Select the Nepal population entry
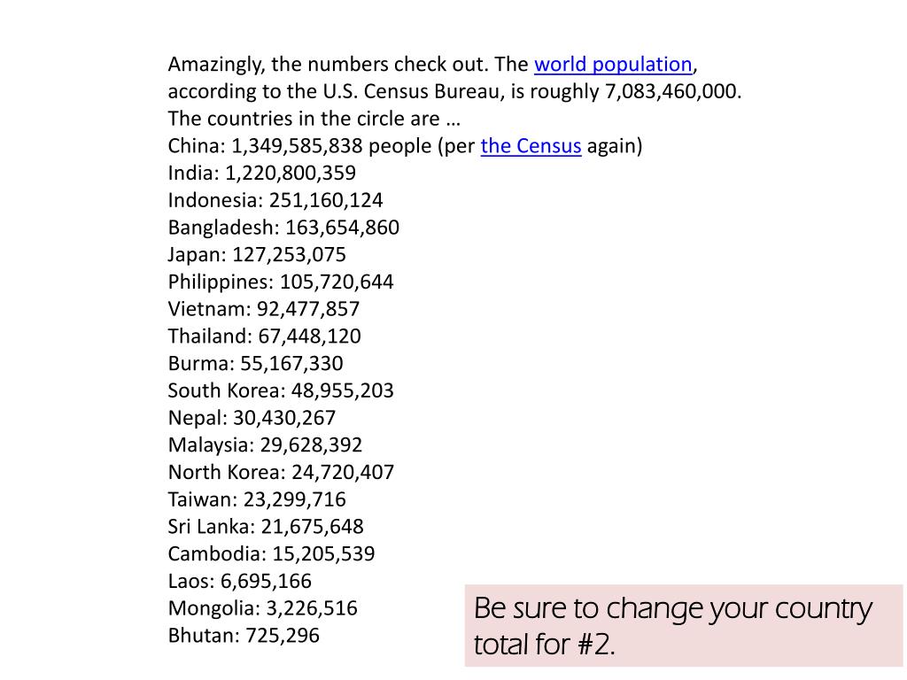 pyautogui.click(x=252, y=418)
